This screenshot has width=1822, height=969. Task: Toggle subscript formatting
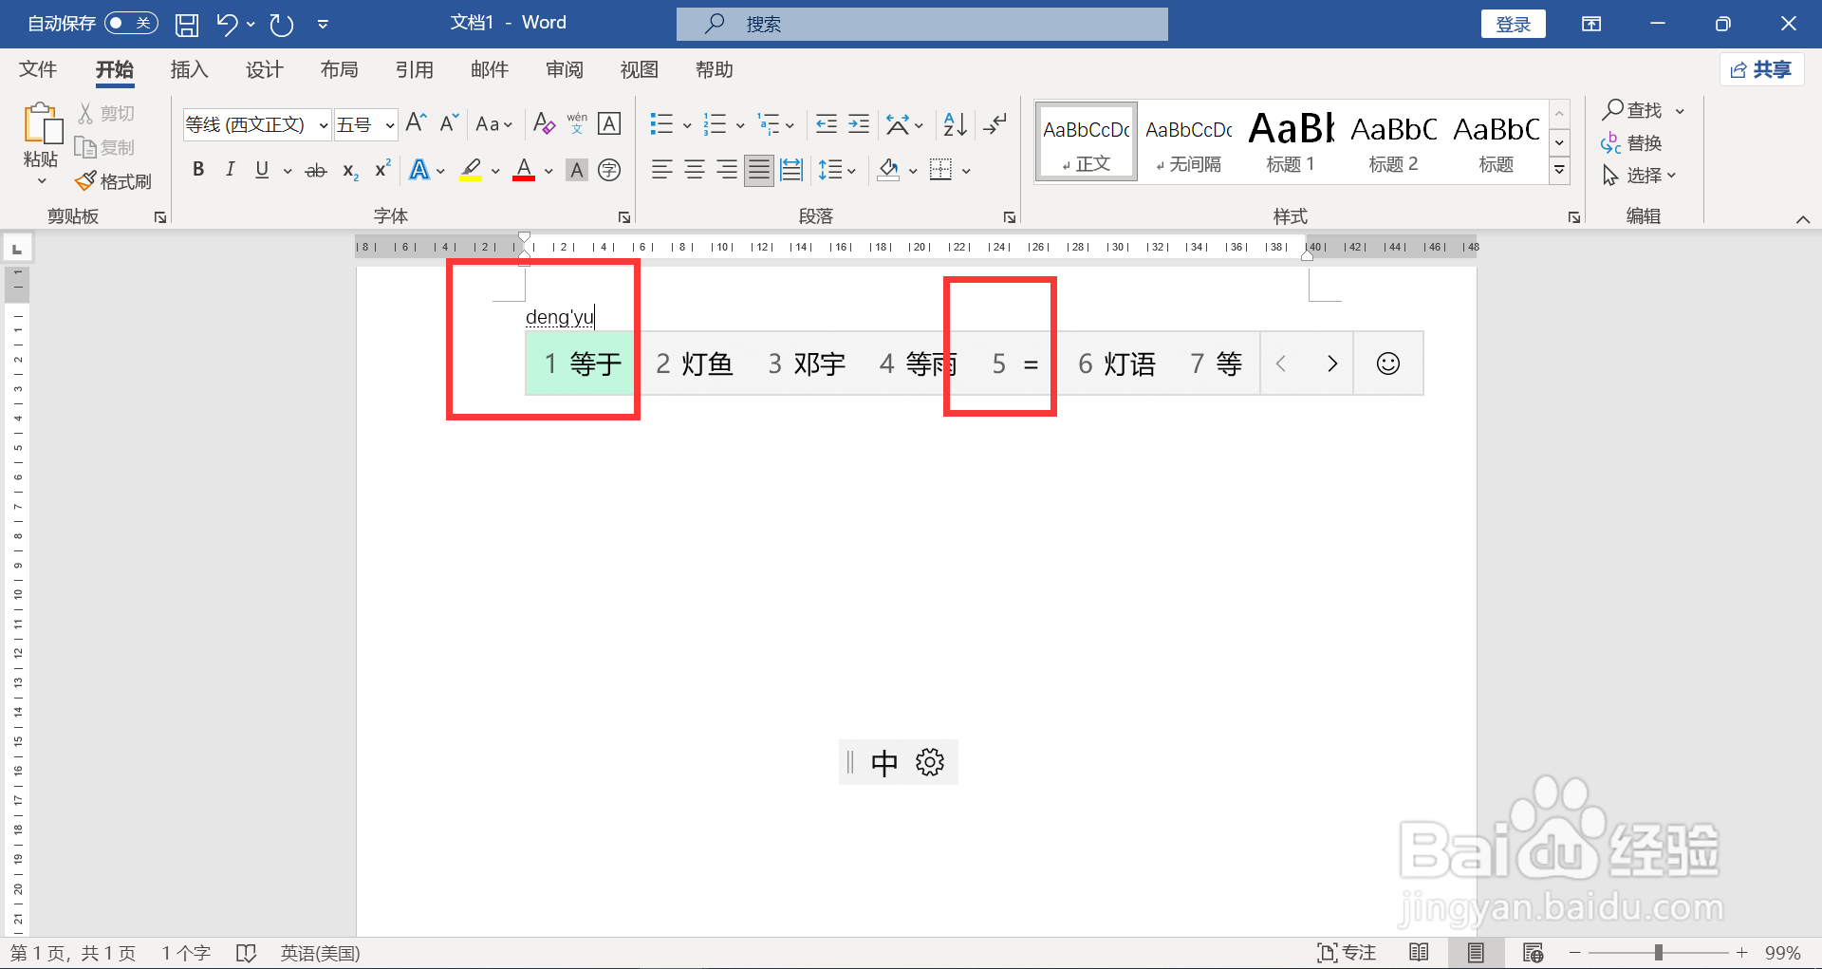pos(350,171)
